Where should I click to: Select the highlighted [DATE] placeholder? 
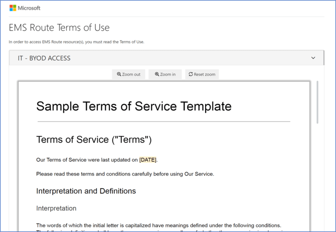click(x=148, y=160)
